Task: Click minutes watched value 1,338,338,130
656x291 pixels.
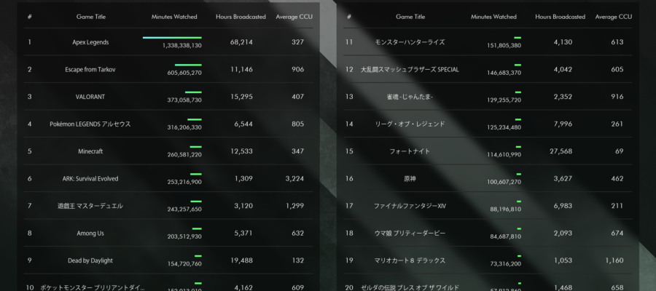Action: 182,46
